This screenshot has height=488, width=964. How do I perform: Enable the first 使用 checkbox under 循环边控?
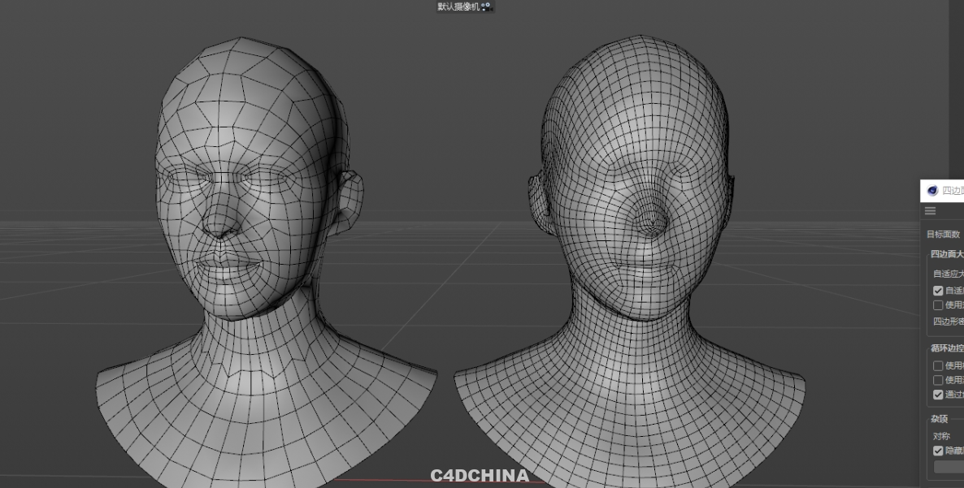[938, 366]
